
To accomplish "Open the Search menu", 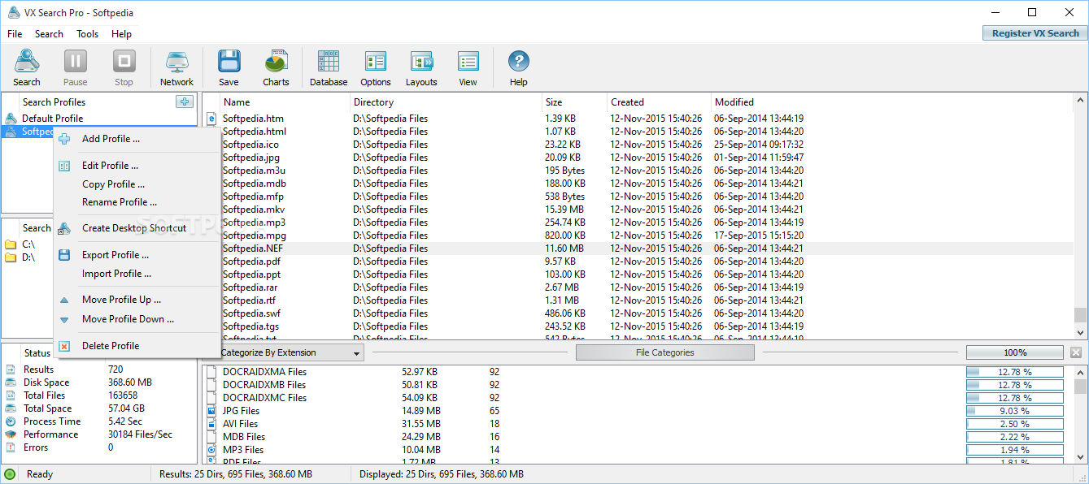I will click(49, 34).
